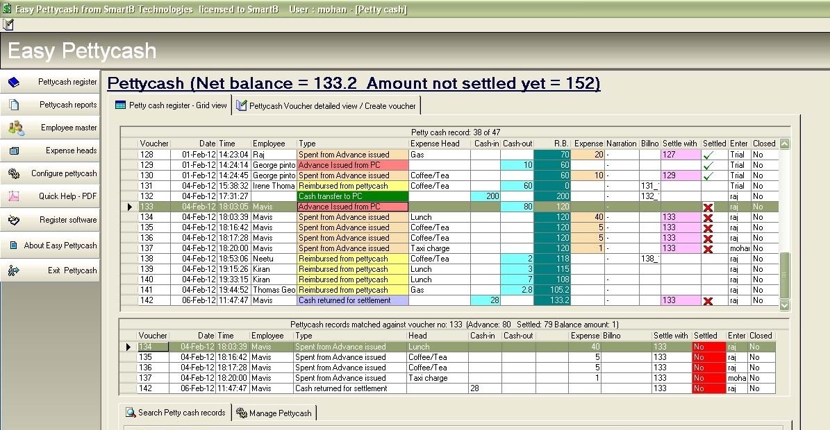Select green Cash transfer to PC cell

point(353,196)
